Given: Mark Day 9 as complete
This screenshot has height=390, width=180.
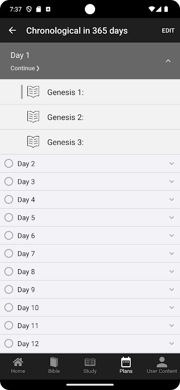Looking at the screenshot, I should click(9, 289).
